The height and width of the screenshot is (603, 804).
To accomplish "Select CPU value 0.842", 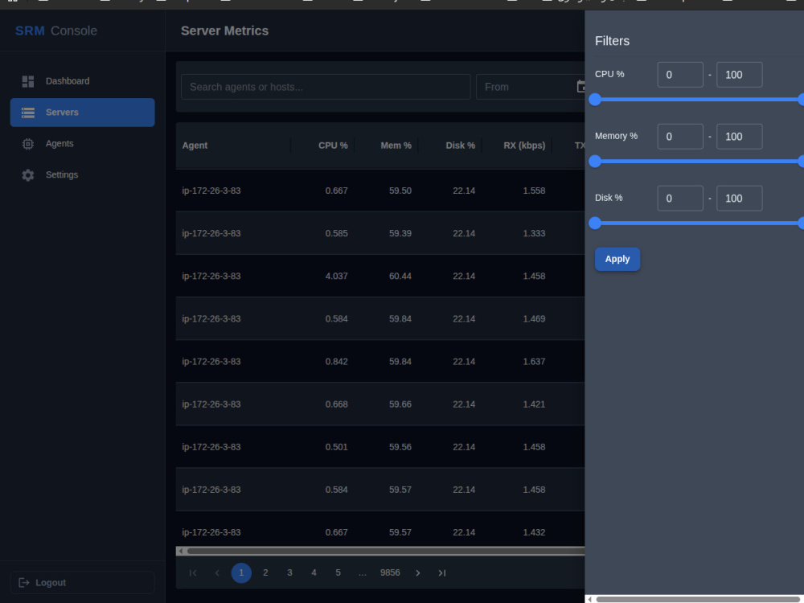I will coord(336,362).
